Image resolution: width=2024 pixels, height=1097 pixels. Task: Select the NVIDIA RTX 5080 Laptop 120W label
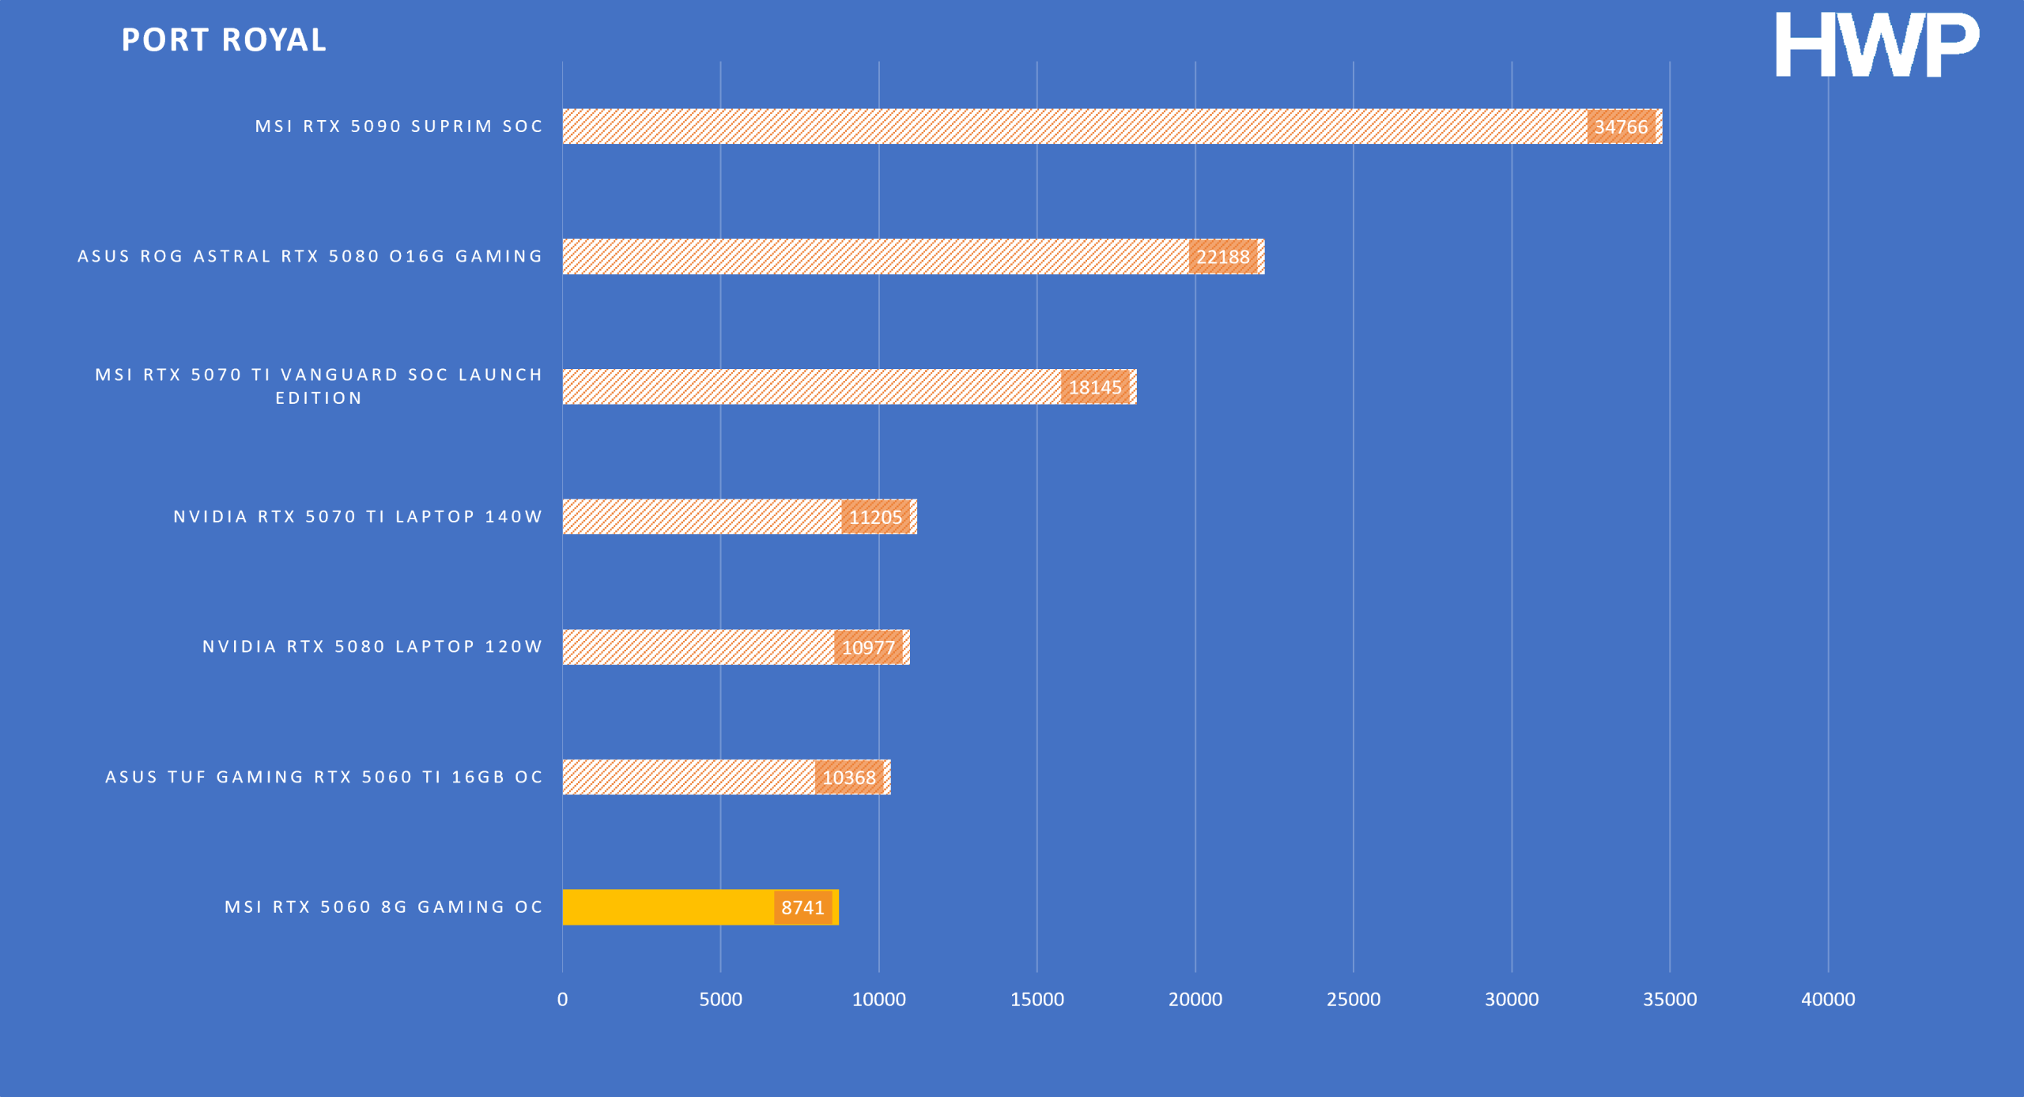pyautogui.click(x=372, y=647)
